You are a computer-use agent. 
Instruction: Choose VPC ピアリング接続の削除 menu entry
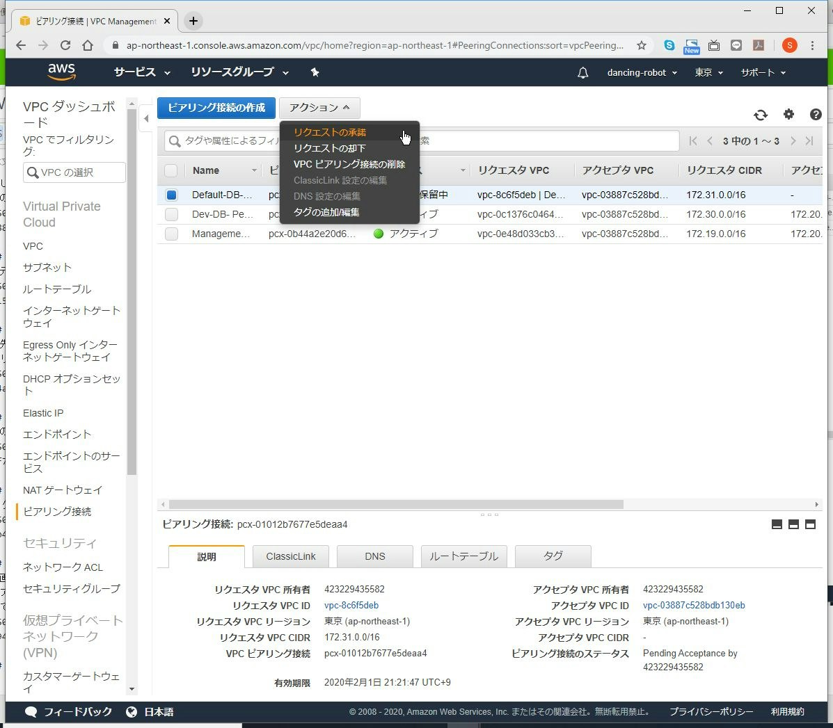[x=349, y=165]
